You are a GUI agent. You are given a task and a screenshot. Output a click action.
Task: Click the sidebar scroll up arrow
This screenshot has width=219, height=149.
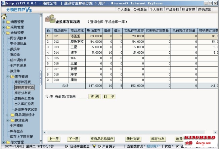coord(41,15)
